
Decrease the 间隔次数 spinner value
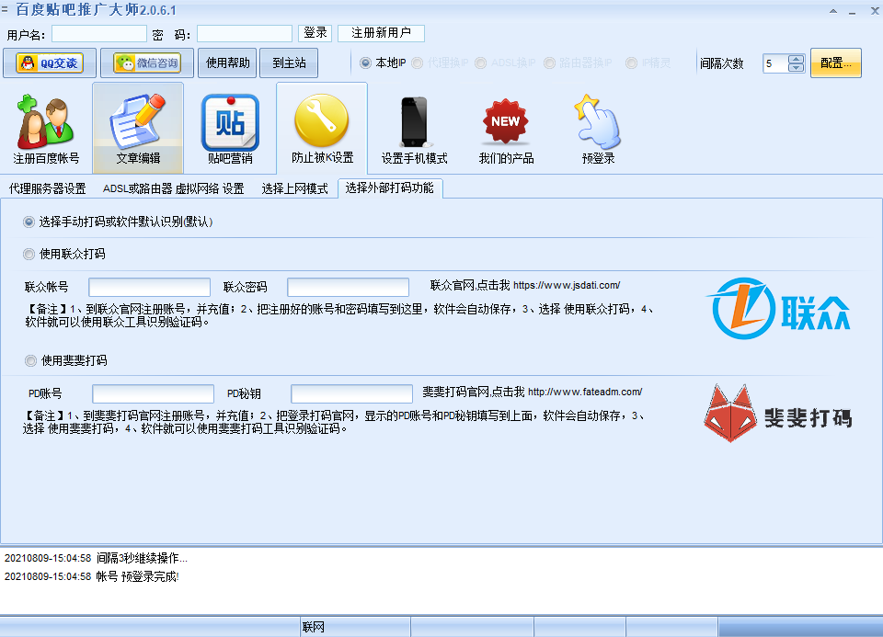pos(797,67)
